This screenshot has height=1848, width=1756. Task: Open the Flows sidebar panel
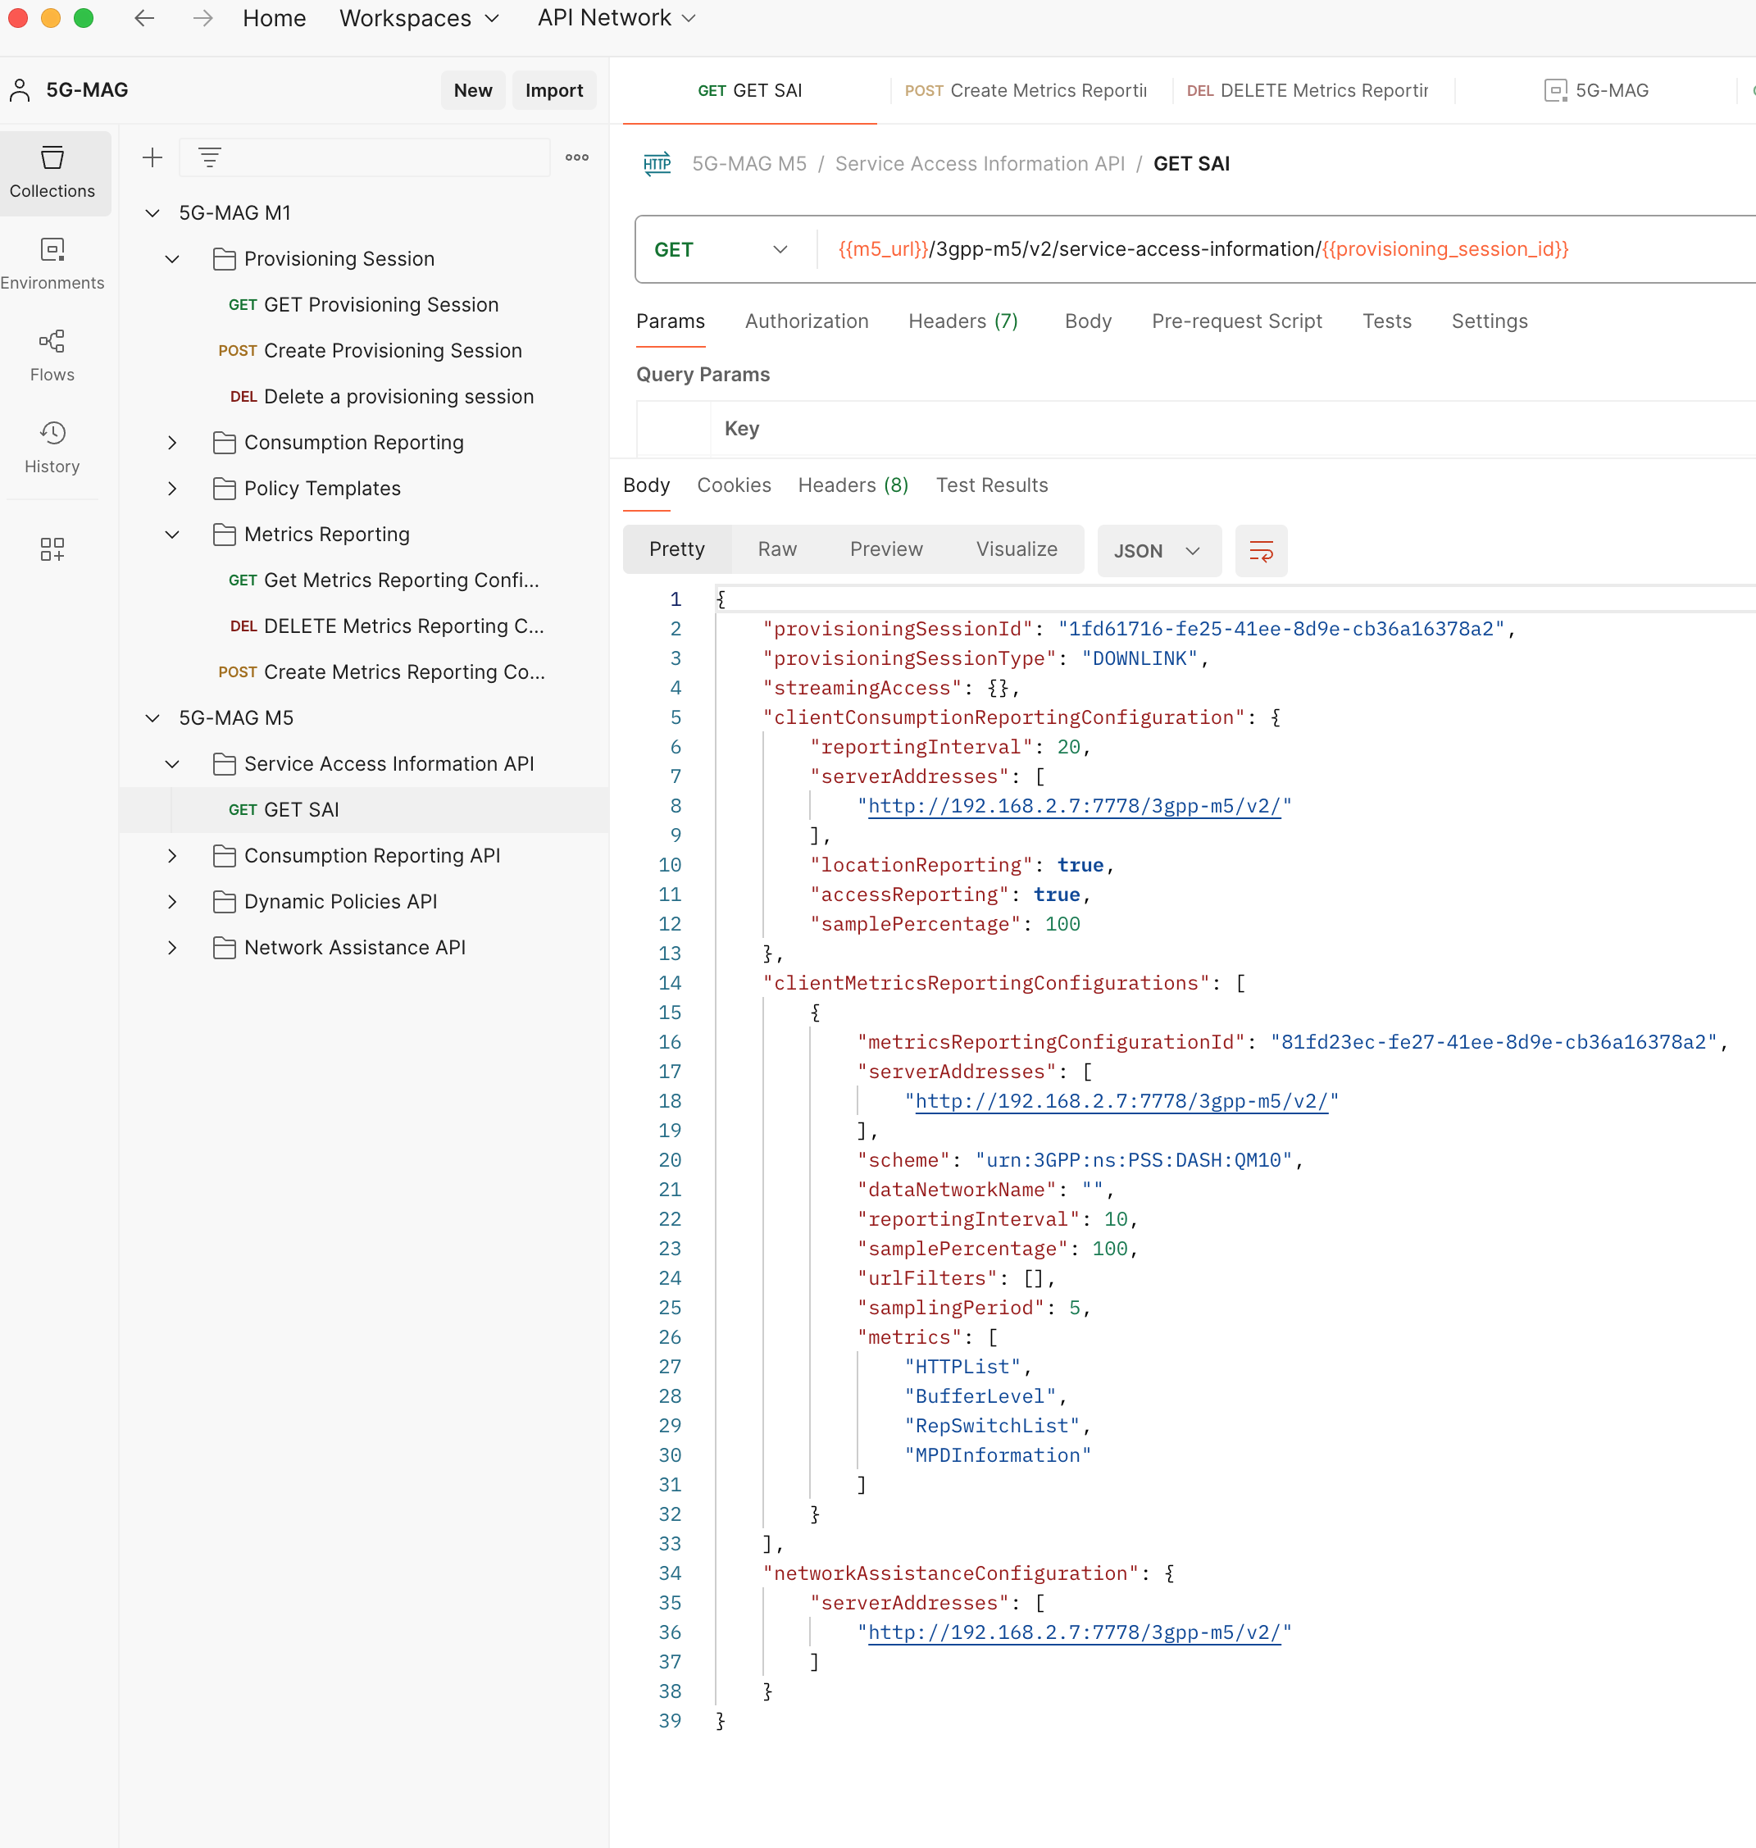tap(52, 356)
